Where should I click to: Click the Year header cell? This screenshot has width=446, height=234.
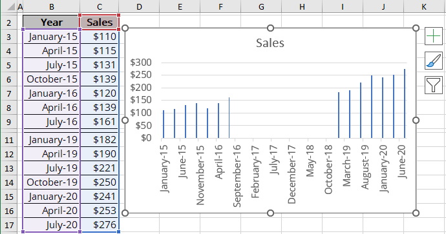tap(52, 22)
